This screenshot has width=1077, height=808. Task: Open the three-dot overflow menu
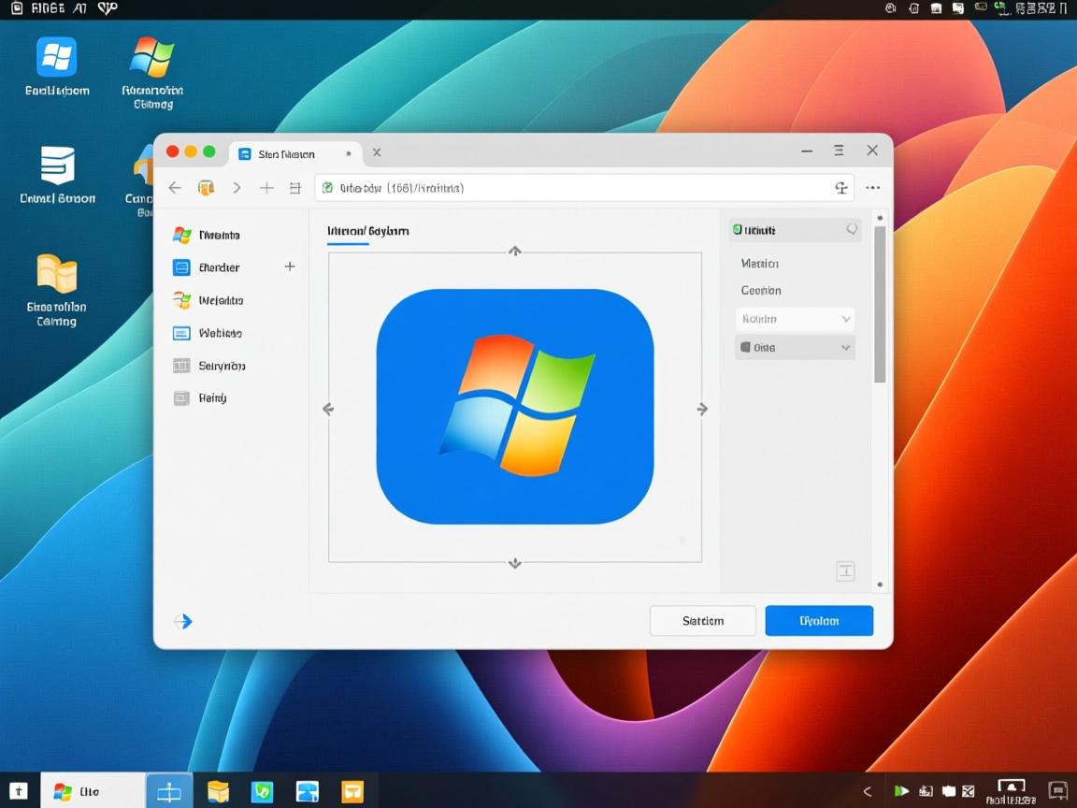(x=872, y=187)
